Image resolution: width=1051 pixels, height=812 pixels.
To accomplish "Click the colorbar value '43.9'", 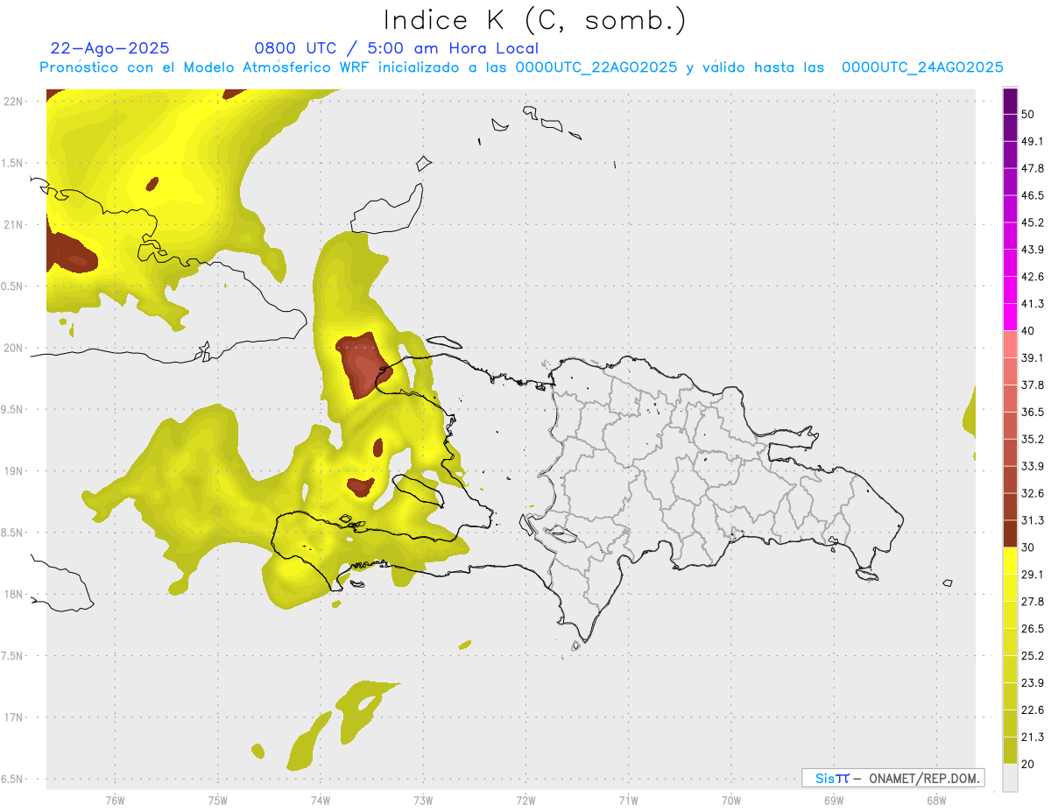I will point(1033,250).
